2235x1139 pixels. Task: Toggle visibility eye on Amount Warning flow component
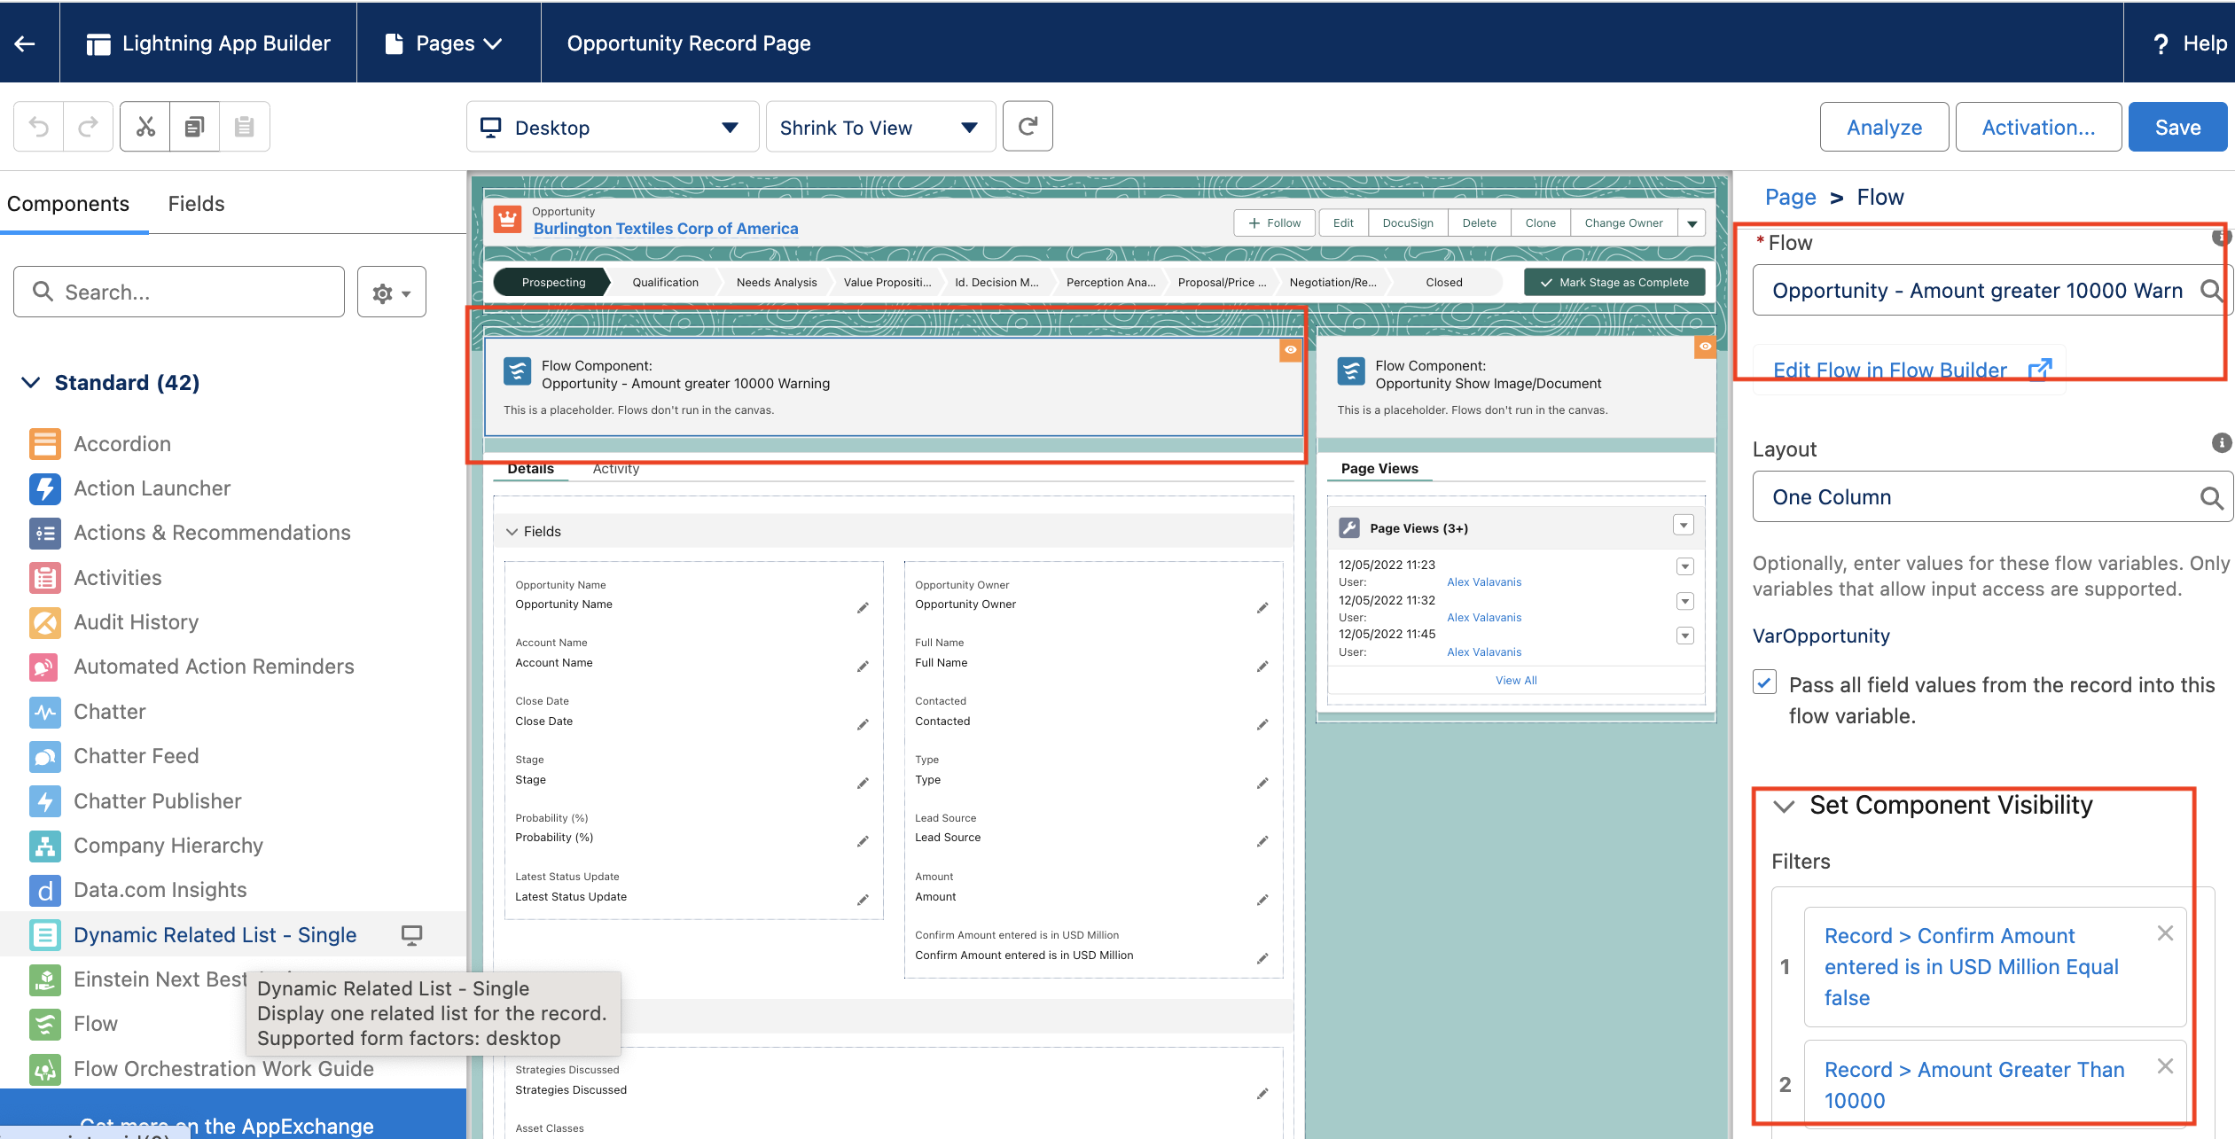(1290, 350)
